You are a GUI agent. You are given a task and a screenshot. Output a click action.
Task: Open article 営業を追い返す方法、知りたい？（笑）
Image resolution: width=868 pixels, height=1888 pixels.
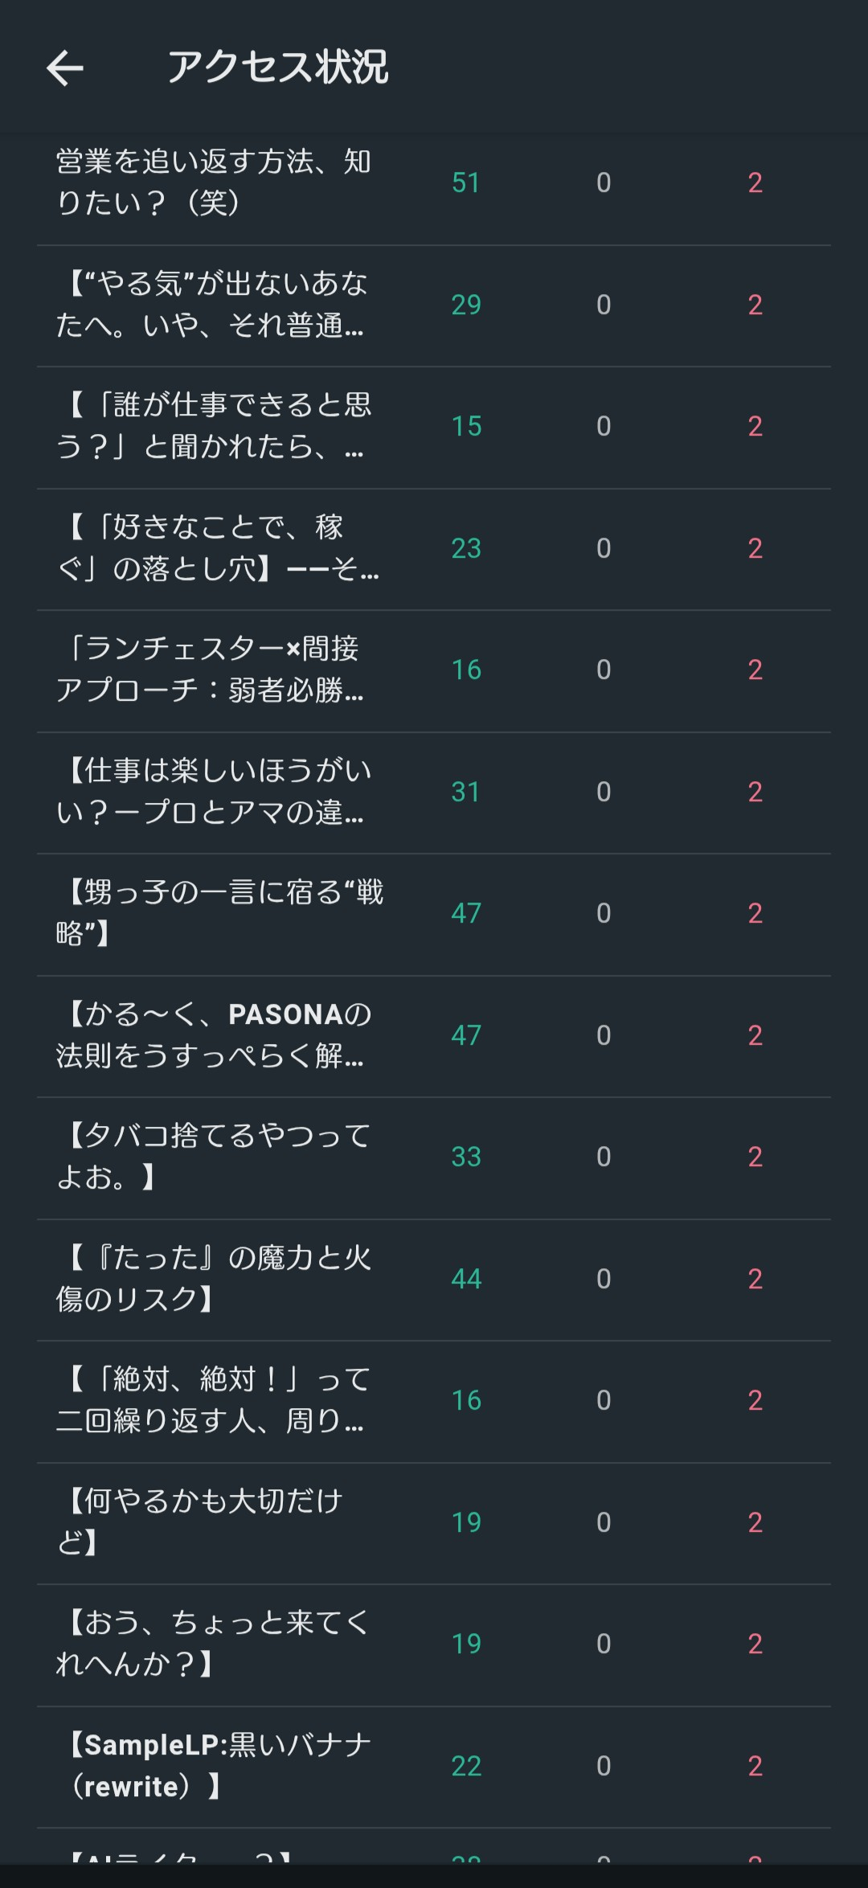click(214, 182)
